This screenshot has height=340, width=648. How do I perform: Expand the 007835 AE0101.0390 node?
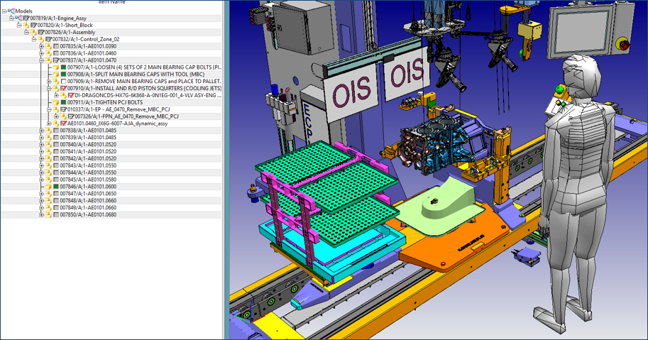pos(41,46)
